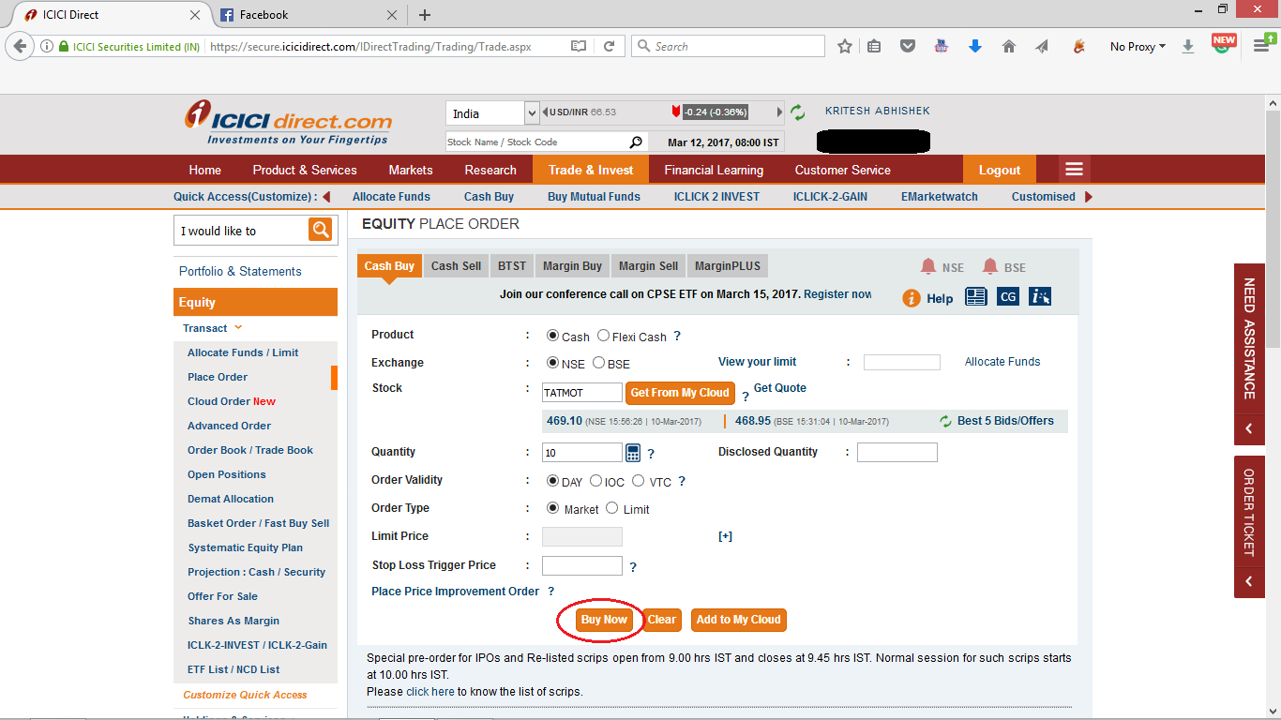Click the Quantity input field
The height and width of the screenshot is (720, 1281).
[x=582, y=453]
